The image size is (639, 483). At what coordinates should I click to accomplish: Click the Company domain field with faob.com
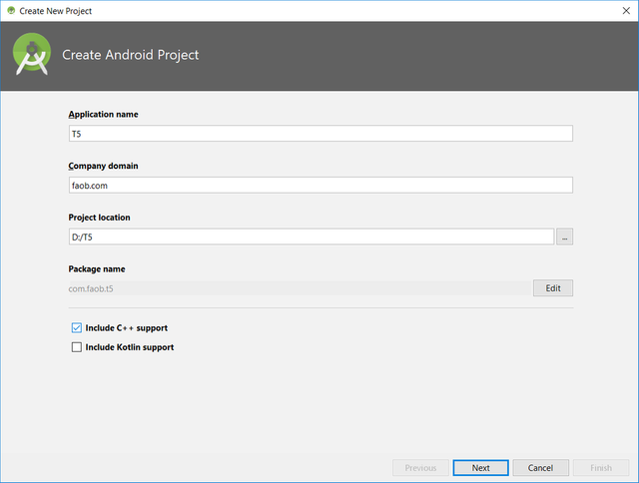[320, 186]
